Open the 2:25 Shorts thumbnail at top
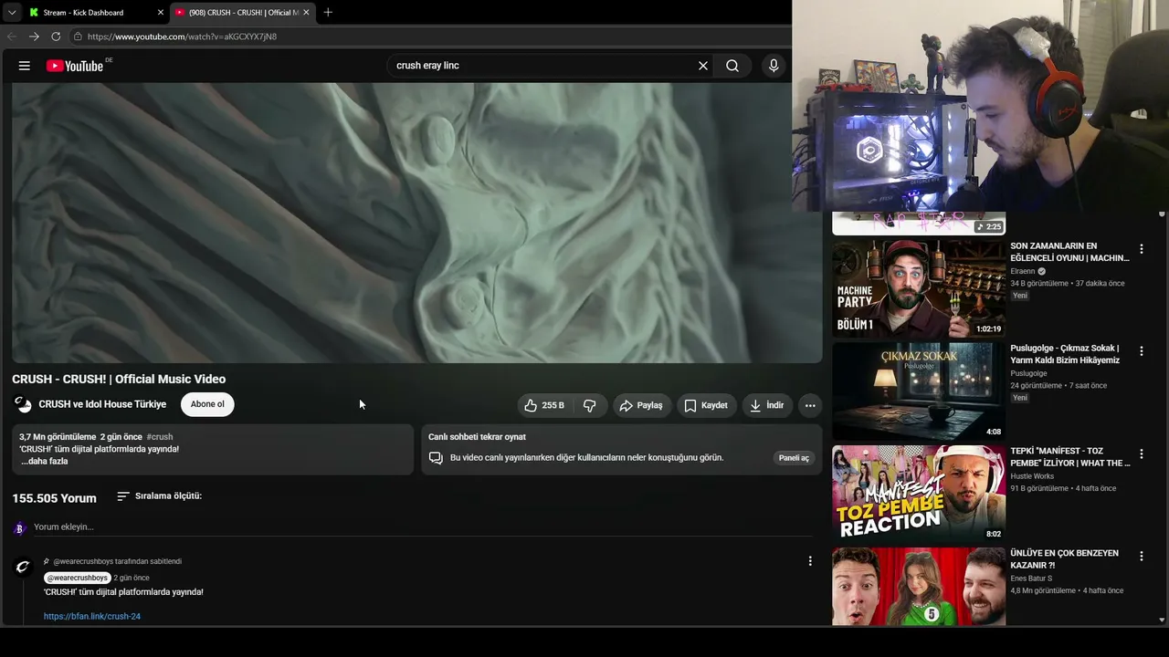 919,224
